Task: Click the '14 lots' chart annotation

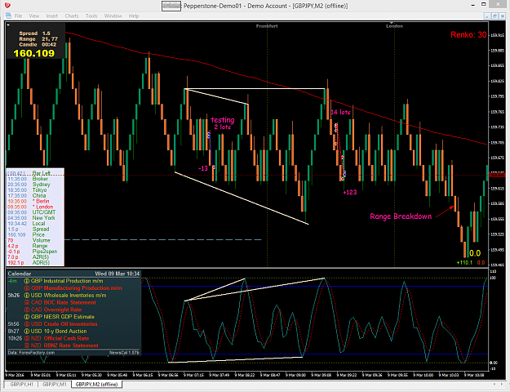Action: tap(340, 113)
